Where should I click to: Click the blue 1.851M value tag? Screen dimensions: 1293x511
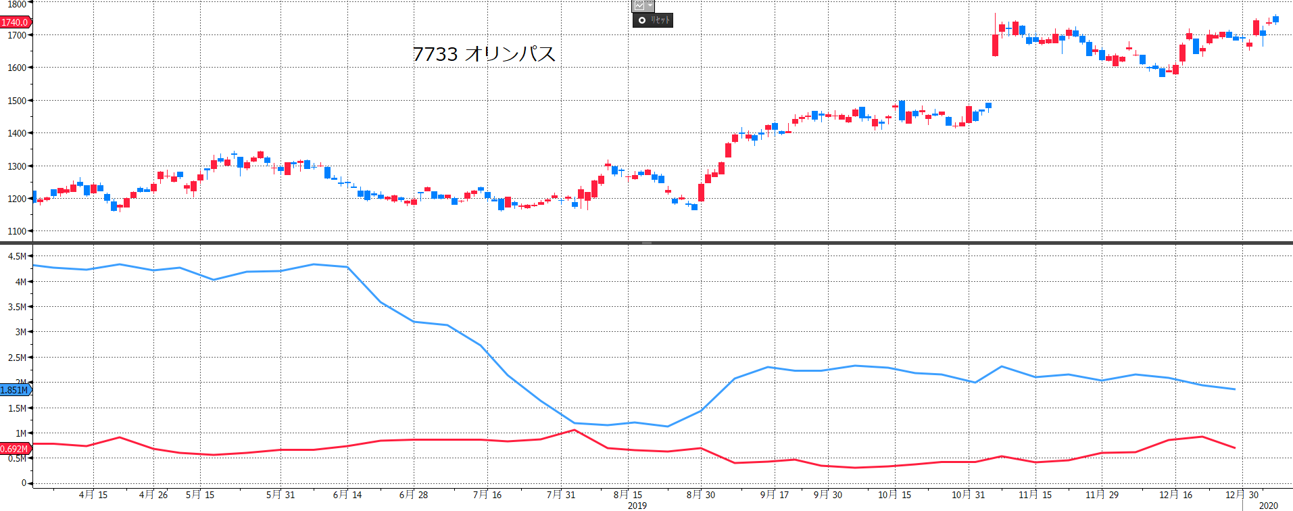(15, 390)
